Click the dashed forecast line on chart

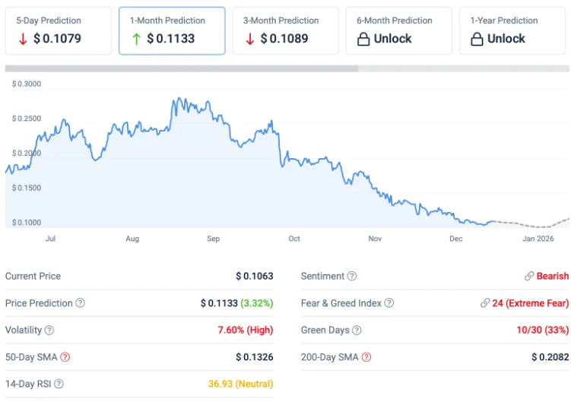pyautogui.click(x=532, y=226)
